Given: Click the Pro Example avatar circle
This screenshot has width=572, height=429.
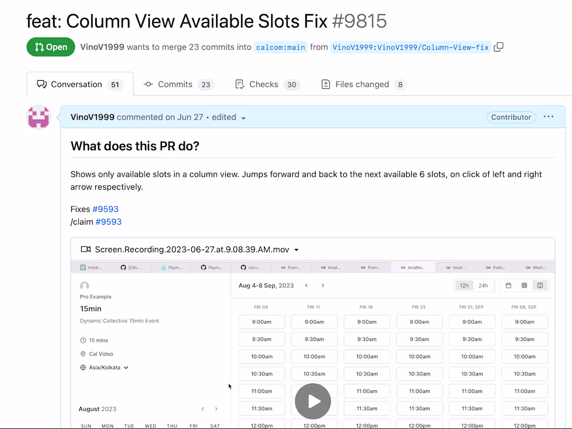Looking at the screenshot, I should pos(84,285).
